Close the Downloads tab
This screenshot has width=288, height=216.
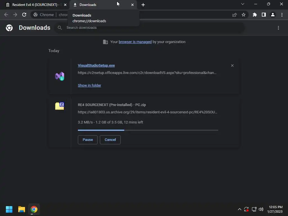click(132, 5)
